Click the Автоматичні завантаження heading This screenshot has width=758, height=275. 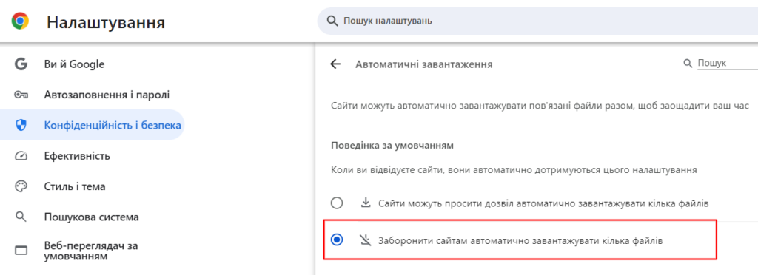pos(424,64)
